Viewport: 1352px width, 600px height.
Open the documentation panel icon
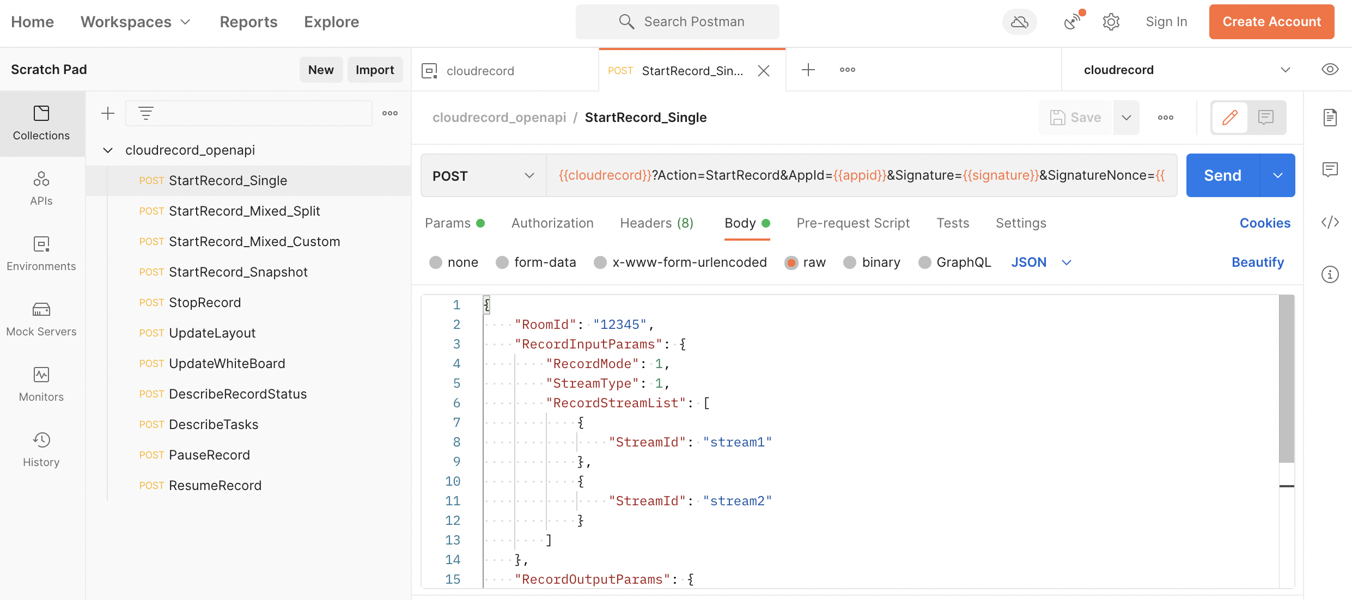pos(1330,118)
